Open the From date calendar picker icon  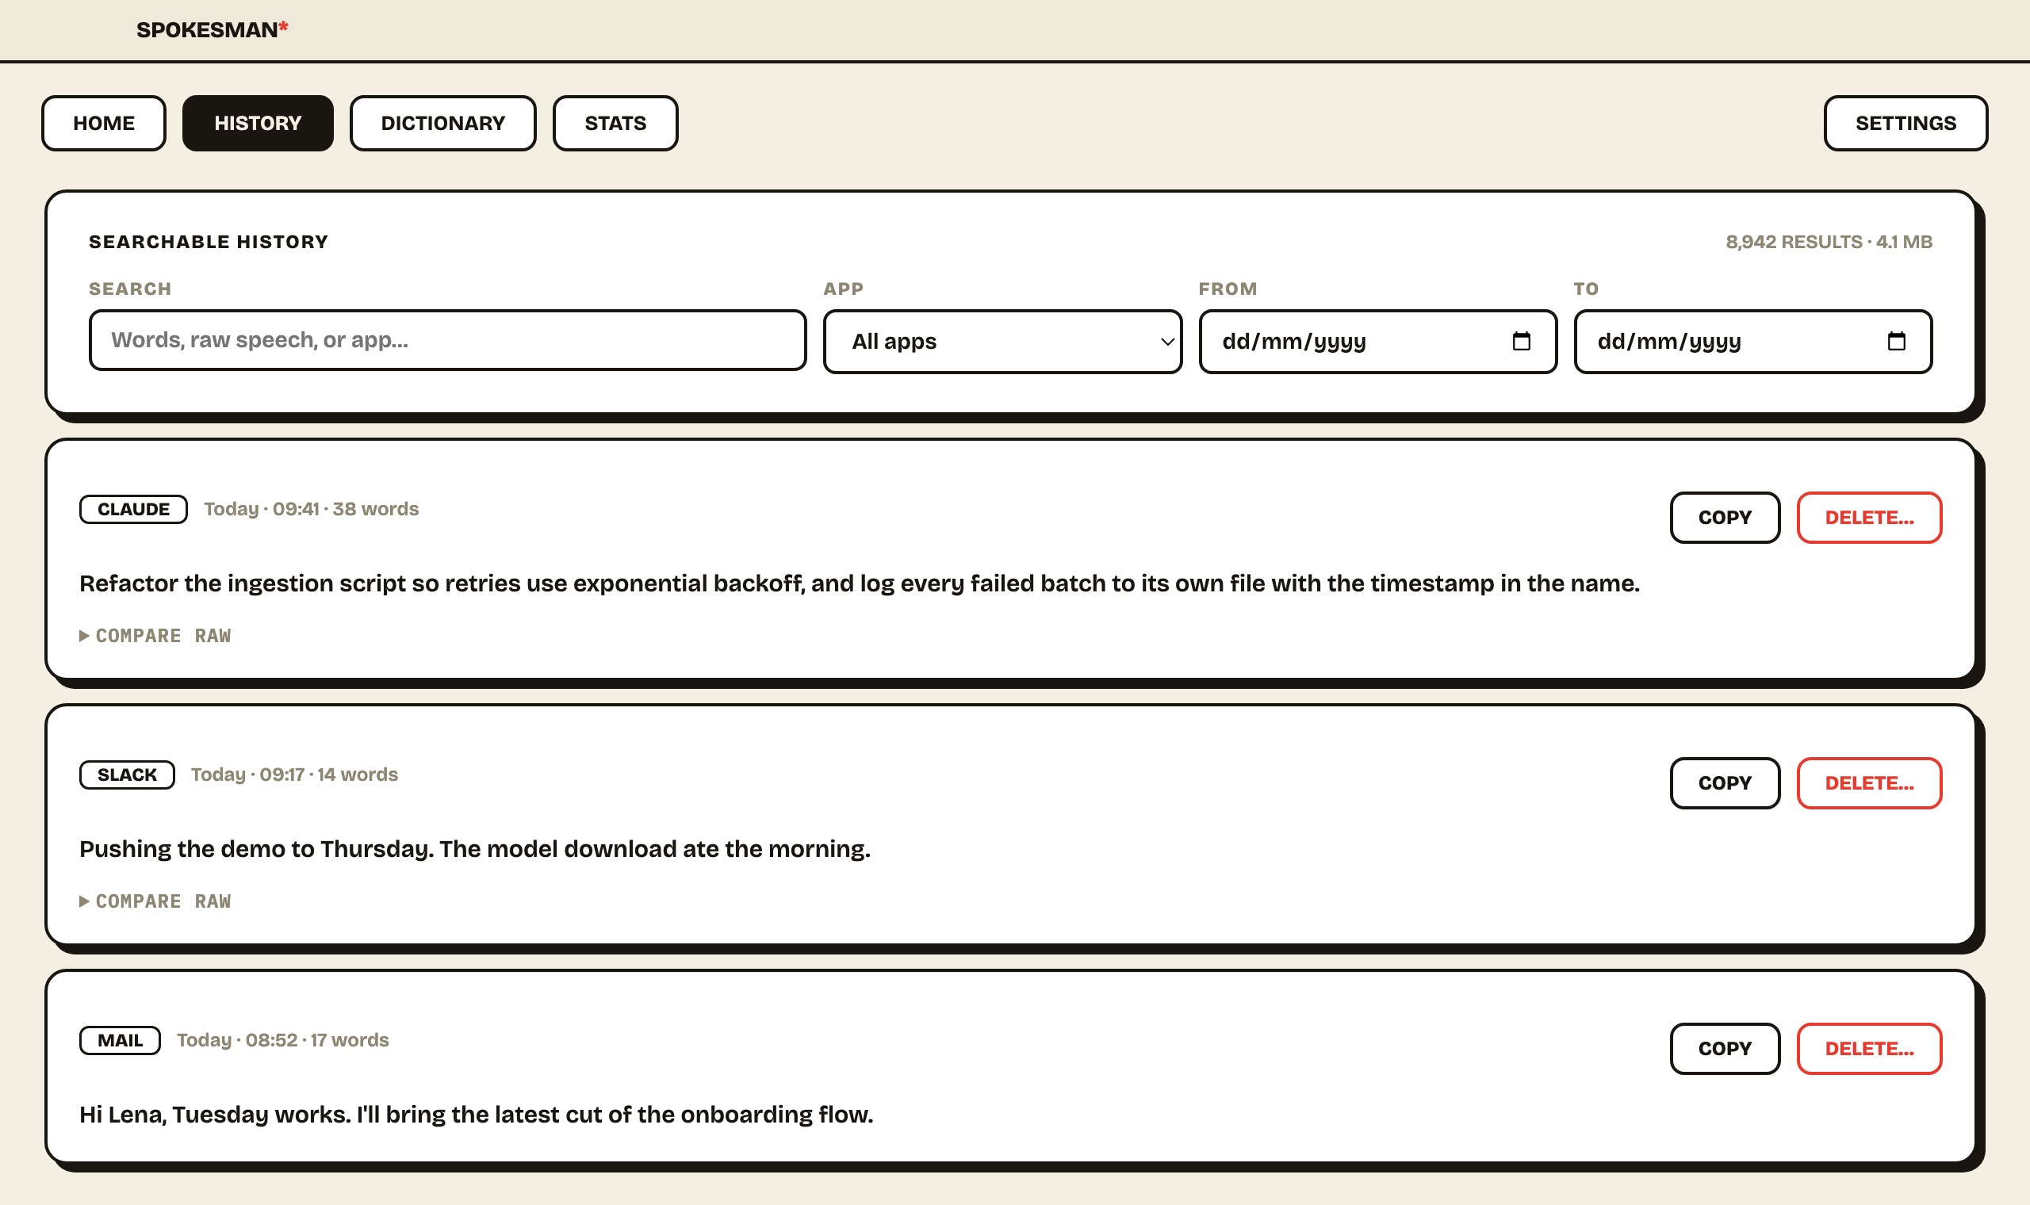click(1521, 341)
